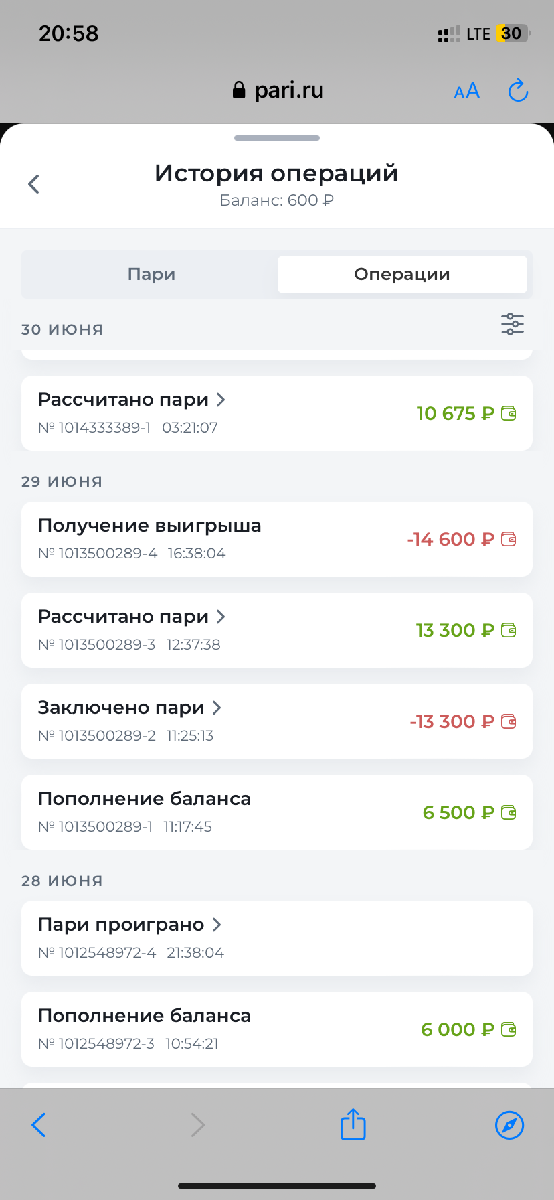Expand Рассчитано пари 10 675 ₽ details chevron
This screenshot has height=1200, width=554.
click(x=221, y=400)
